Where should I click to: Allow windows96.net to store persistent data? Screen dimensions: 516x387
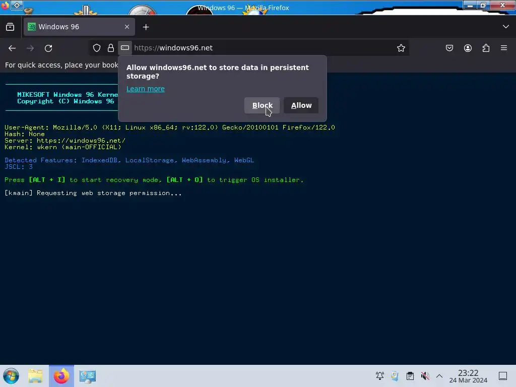[301, 105]
